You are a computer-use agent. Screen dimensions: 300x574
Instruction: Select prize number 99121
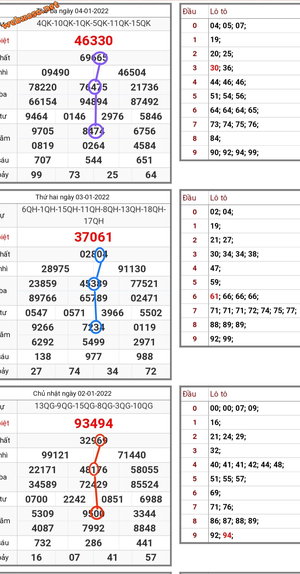coord(55,455)
